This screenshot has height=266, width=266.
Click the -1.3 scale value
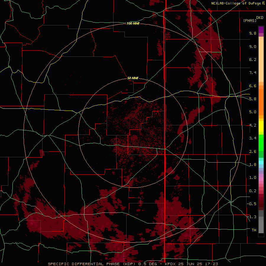(252, 217)
